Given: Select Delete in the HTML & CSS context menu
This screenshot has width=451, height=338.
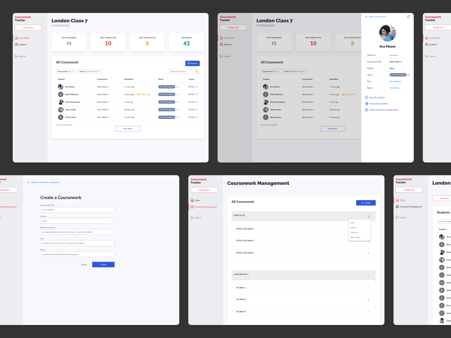Looking at the screenshot, I should coord(353,228).
